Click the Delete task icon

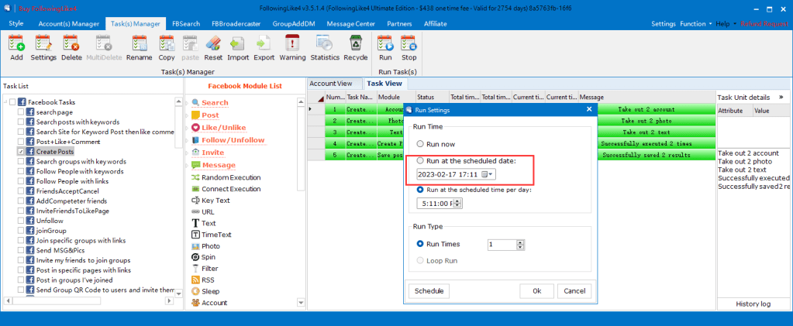(x=71, y=48)
